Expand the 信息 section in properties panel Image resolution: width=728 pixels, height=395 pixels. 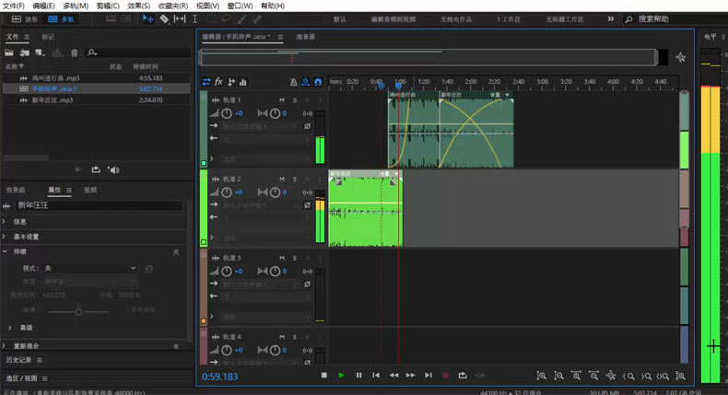point(19,222)
